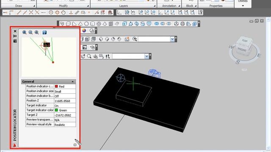Click the TOP face of ViewCube

click(x=244, y=41)
